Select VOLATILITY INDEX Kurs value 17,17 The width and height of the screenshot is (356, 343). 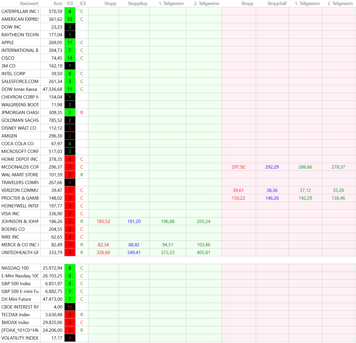point(57,338)
